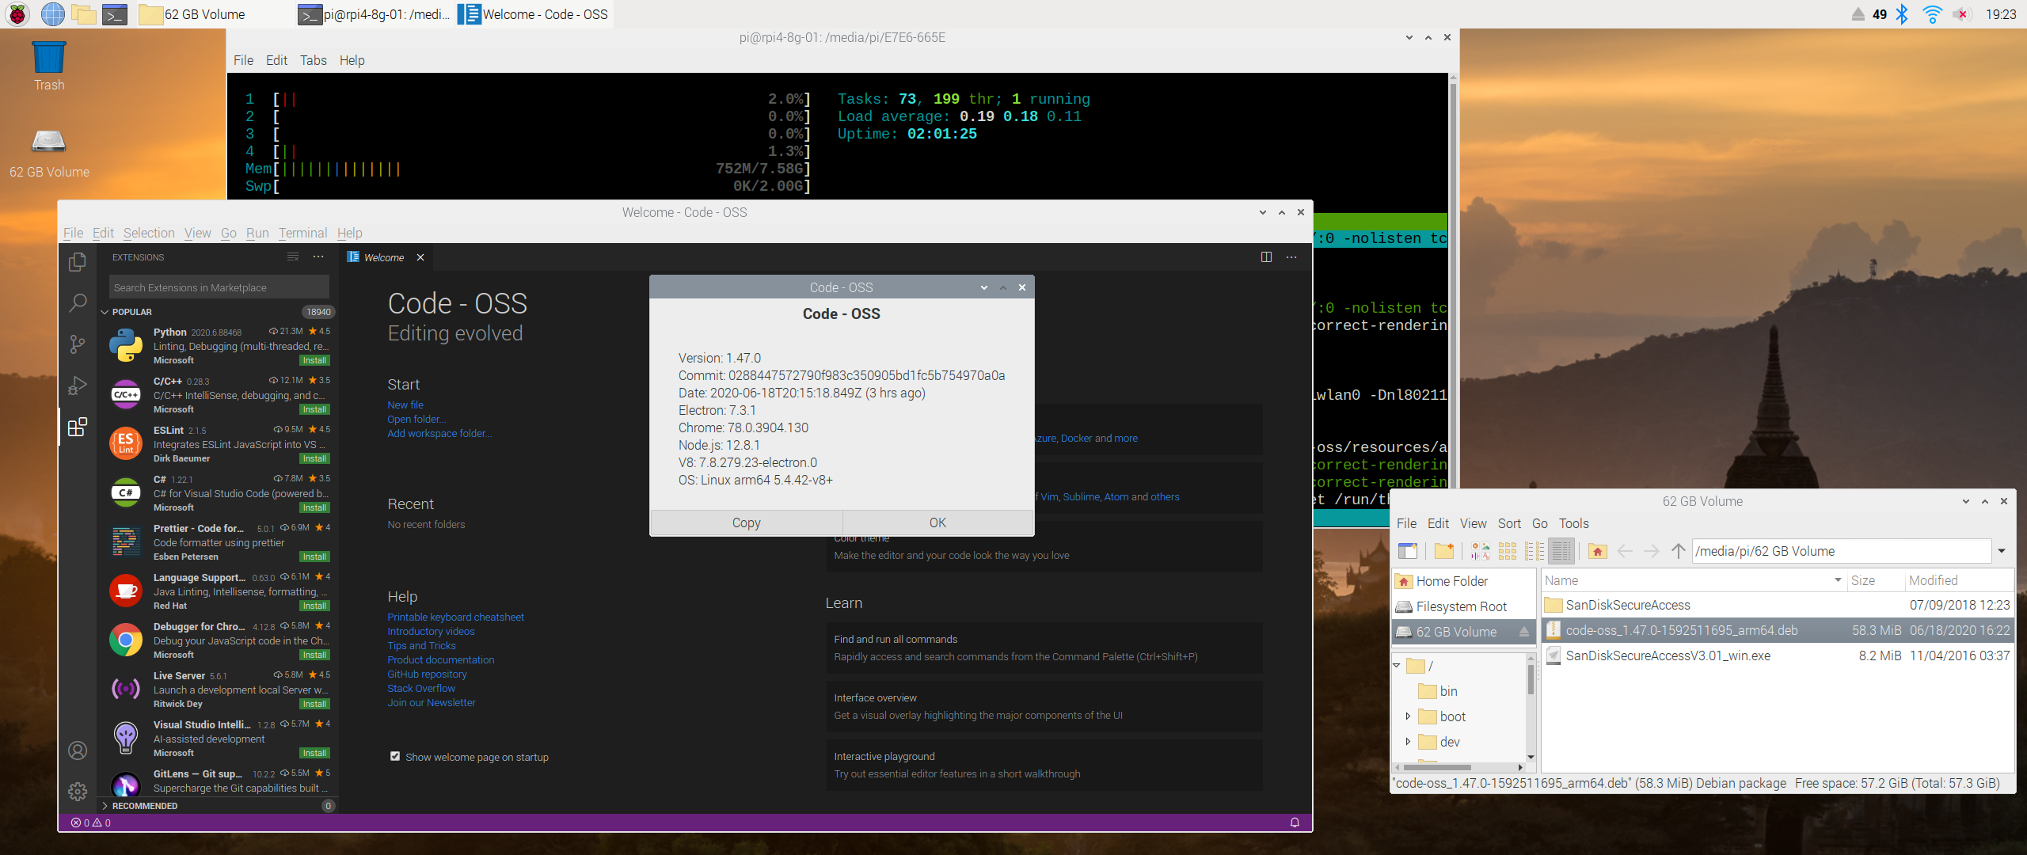
Task: Click the new folder icon in file manager
Action: click(x=1444, y=551)
